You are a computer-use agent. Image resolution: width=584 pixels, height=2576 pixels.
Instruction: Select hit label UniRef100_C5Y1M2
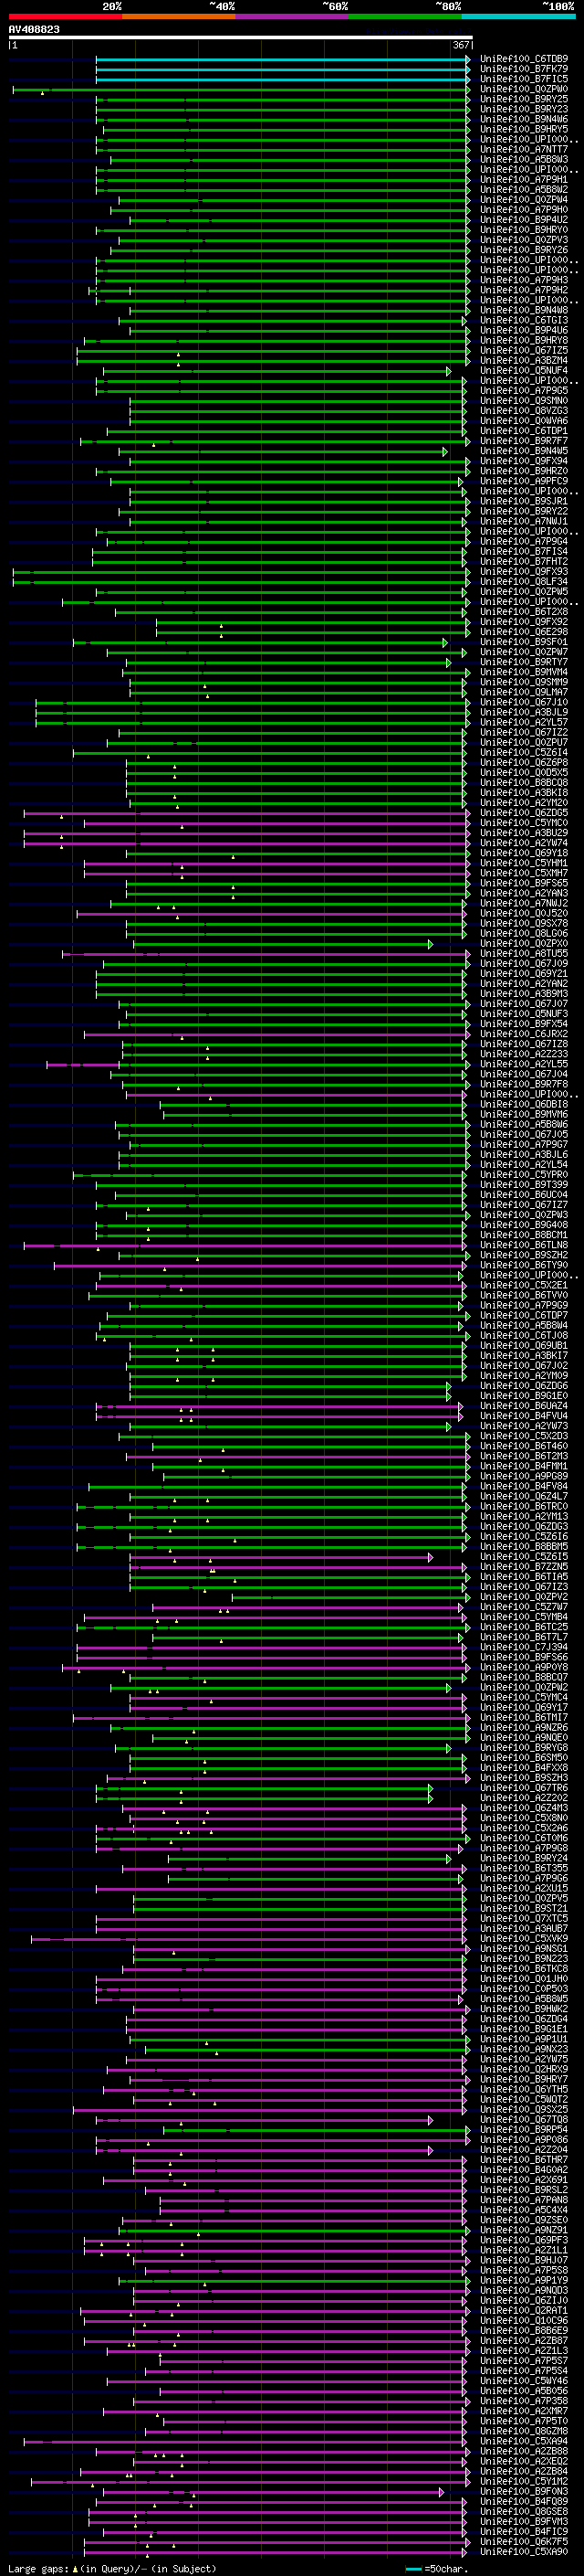pyautogui.click(x=524, y=2481)
